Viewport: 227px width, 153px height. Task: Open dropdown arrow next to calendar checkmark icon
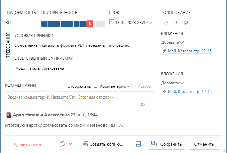click(70, 144)
